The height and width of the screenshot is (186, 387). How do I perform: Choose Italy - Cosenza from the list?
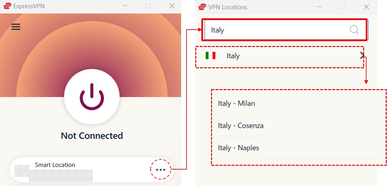click(x=240, y=126)
